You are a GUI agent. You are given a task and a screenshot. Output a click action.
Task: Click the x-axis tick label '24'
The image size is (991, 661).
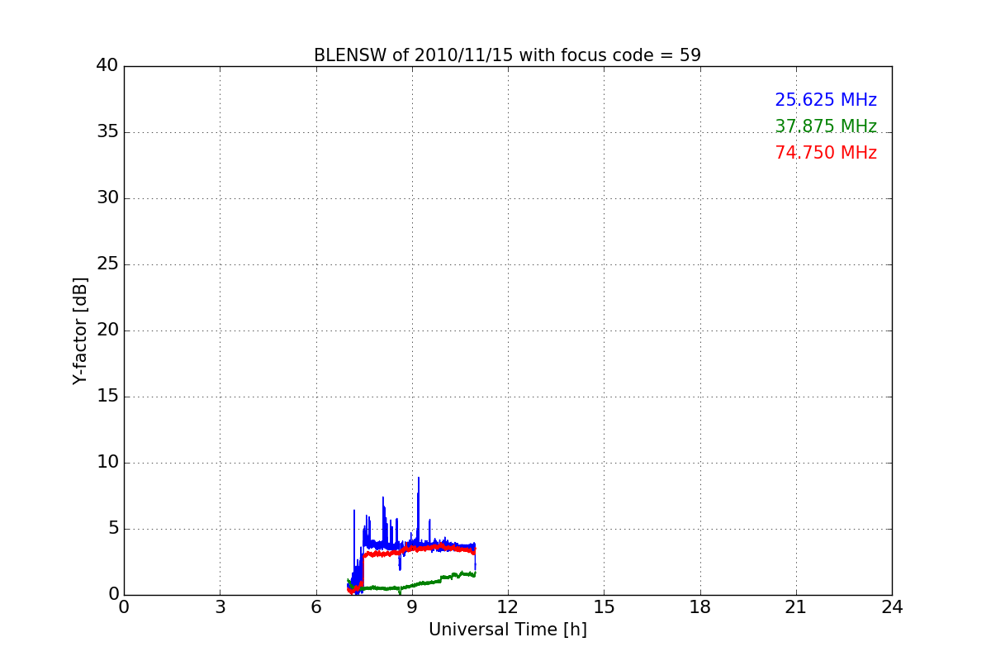(892, 606)
